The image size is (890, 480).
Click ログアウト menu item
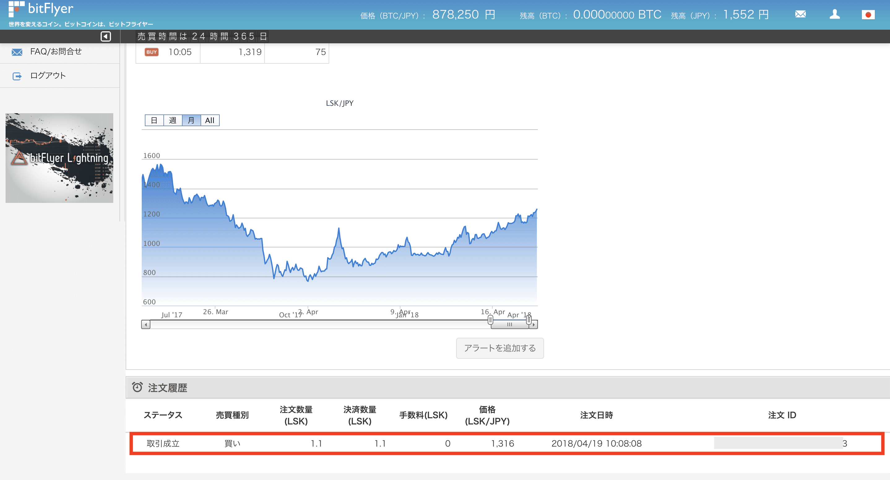[48, 76]
